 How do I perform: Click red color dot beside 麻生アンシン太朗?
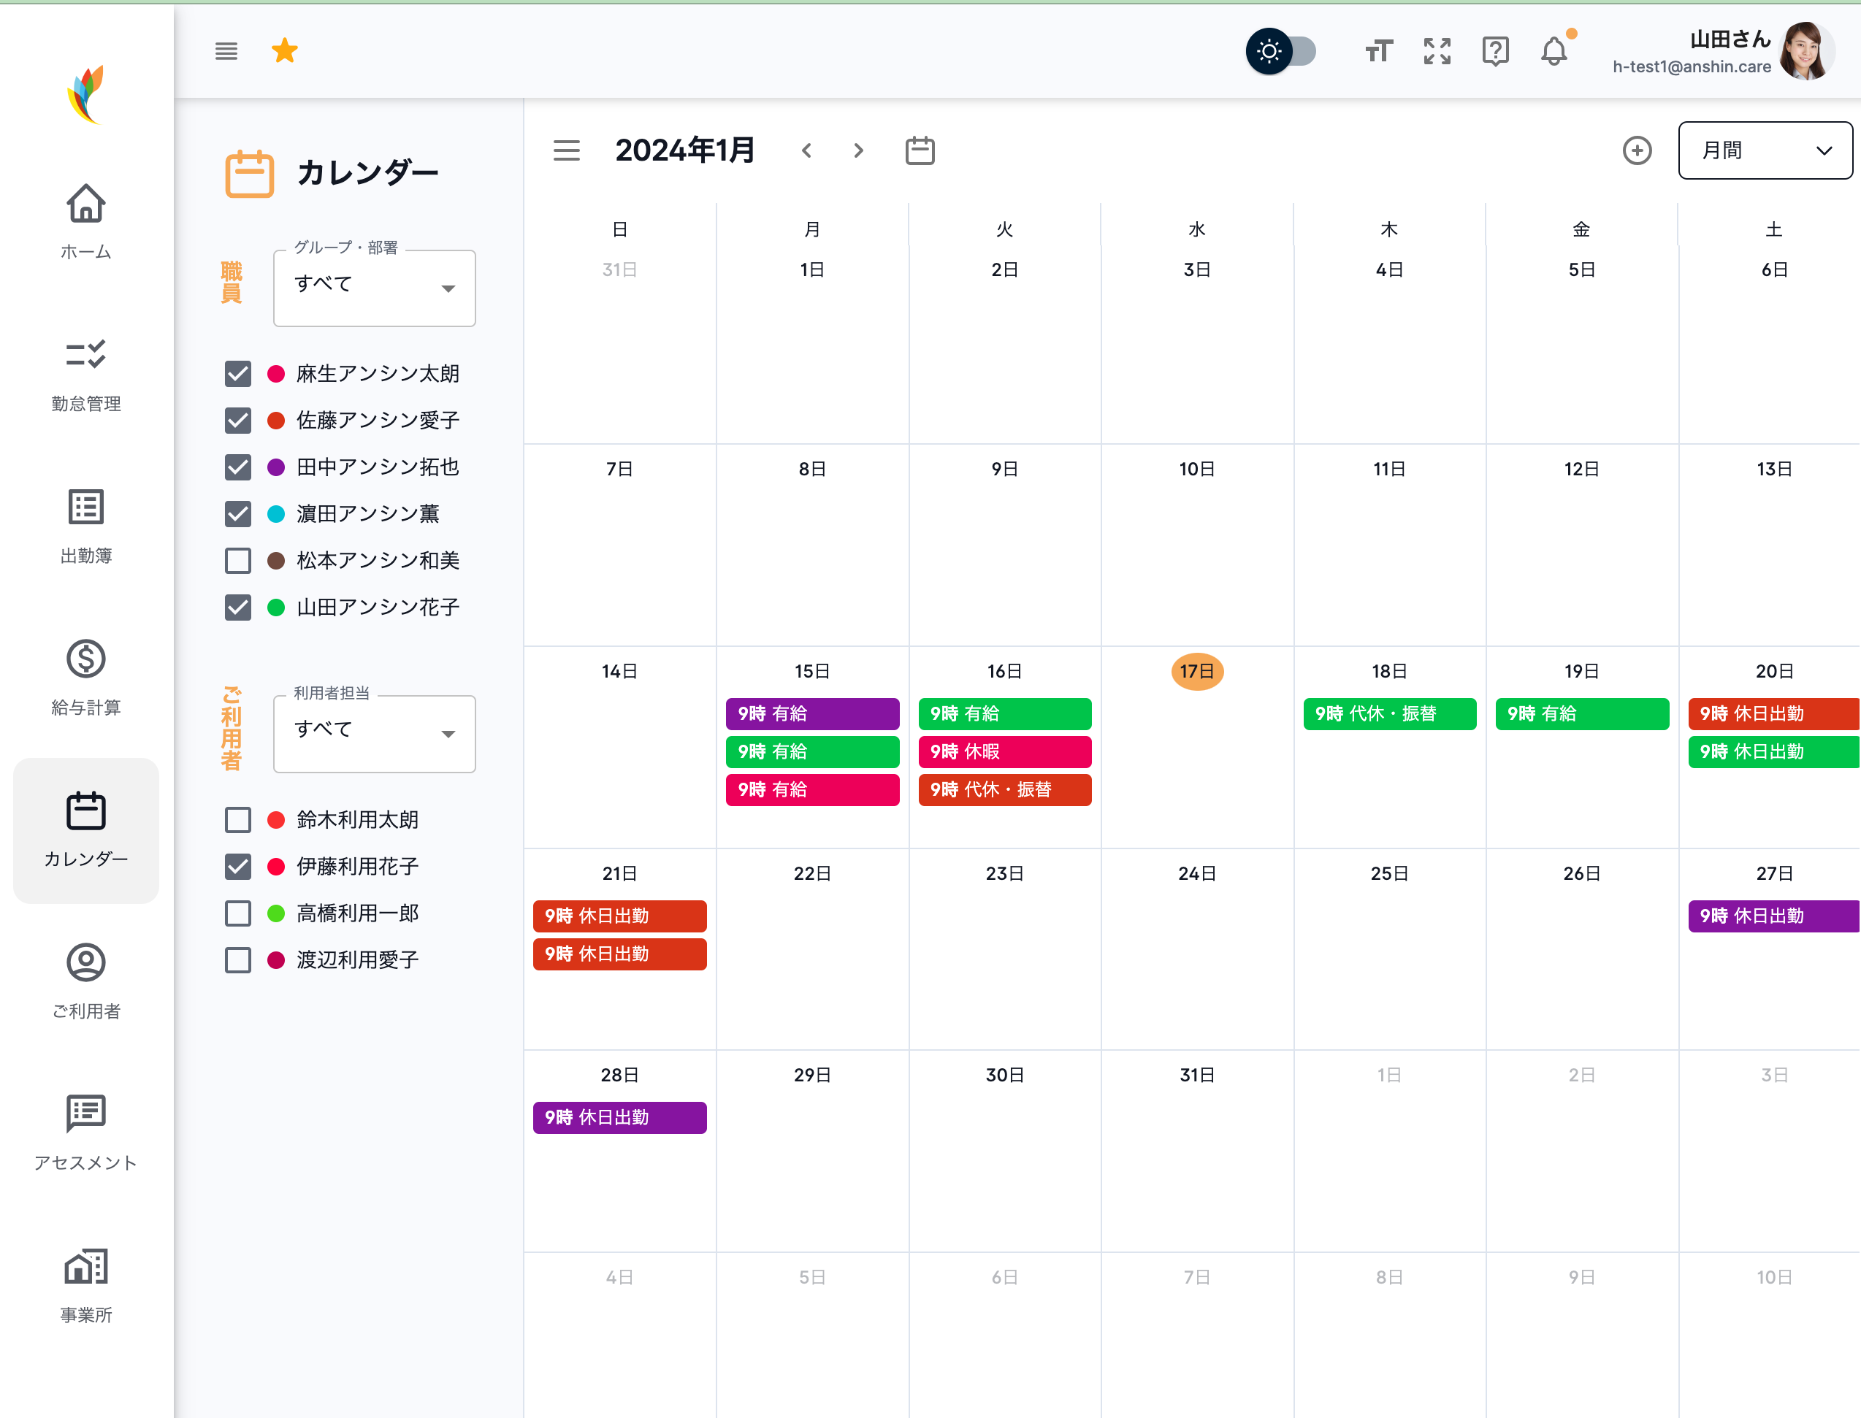tap(276, 374)
